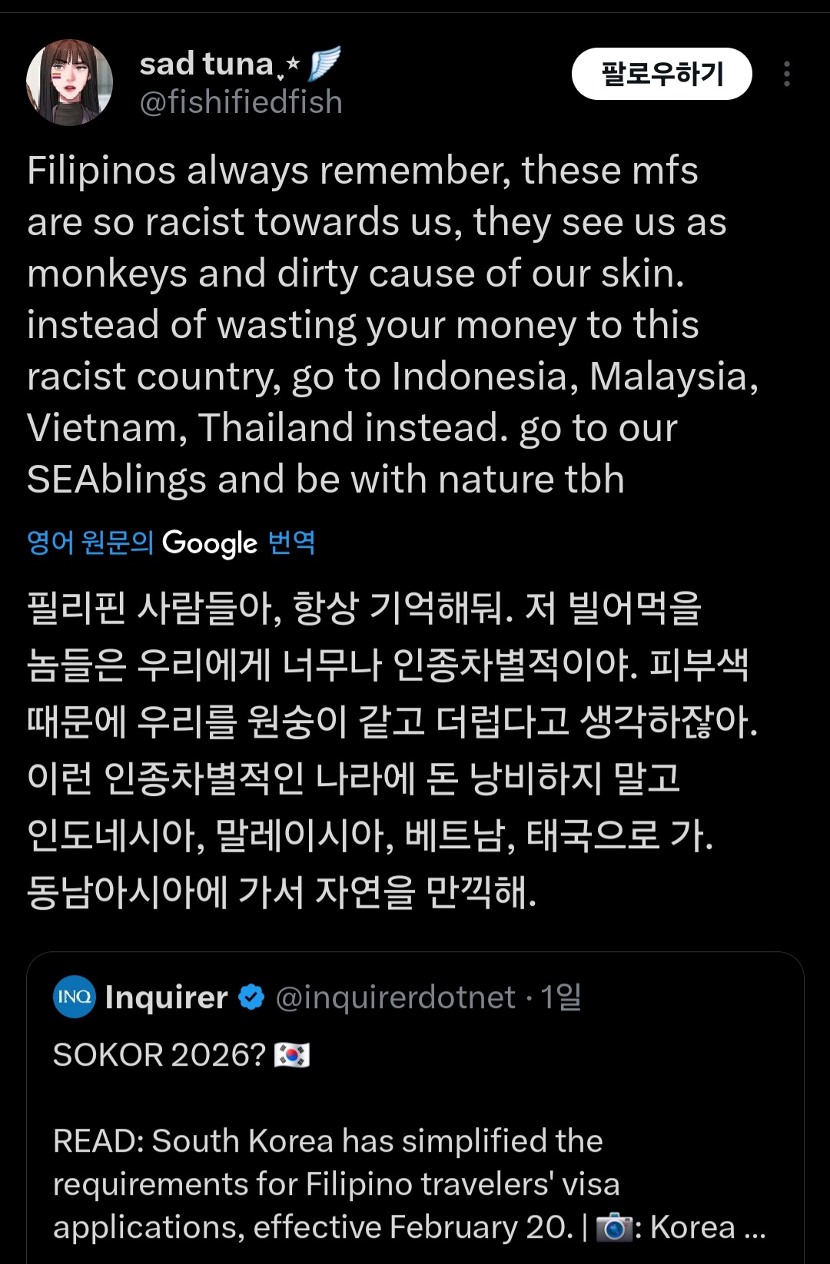Click the Inquirer account name
The height and width of the screenshot is (1264, 830).
coord(166,997)
